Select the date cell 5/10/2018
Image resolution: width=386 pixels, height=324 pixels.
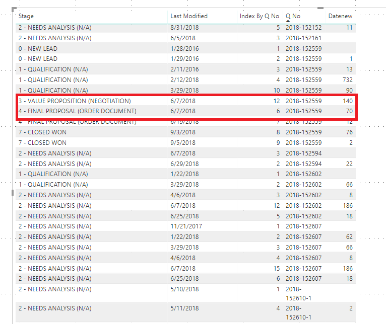click(x=184, y=289)
